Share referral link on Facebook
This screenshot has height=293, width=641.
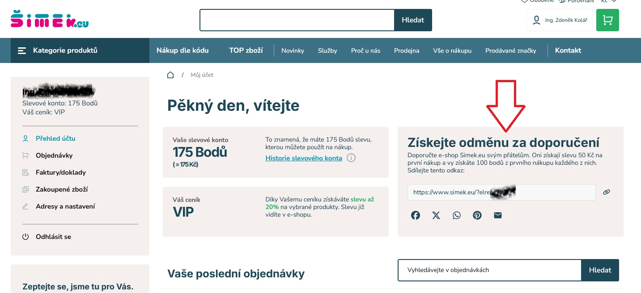(x=416, y=215)
